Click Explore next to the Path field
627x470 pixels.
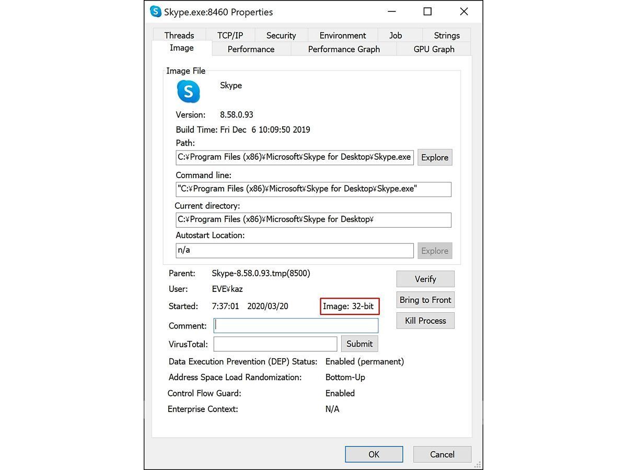coord(435,157)
